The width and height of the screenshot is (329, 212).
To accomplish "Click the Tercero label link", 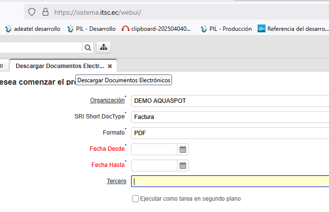I will tap(116, 181).
